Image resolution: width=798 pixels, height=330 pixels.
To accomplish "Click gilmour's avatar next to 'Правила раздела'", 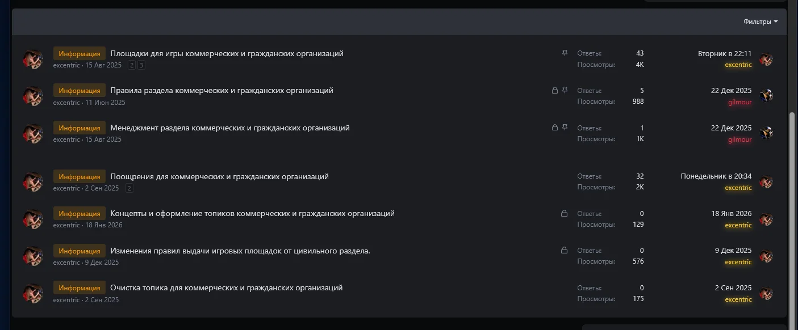I will pos(767,96).
